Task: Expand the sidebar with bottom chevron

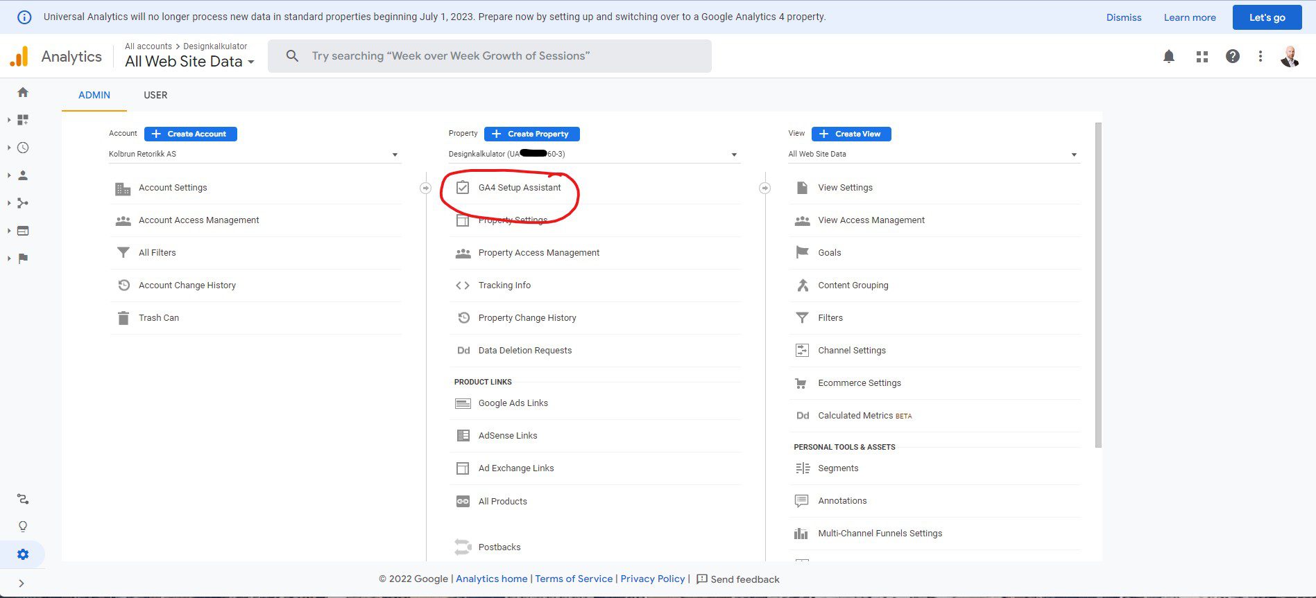Action: pyautogui.click(x=22, y=583)
